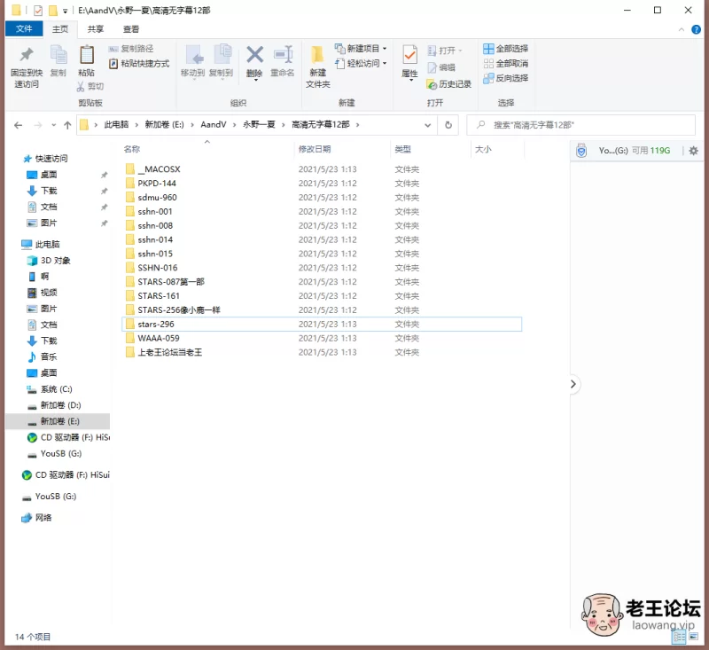Expand the address bar history dropdown
This screenshot has height=650, width=709.
[x=427, y=125]
